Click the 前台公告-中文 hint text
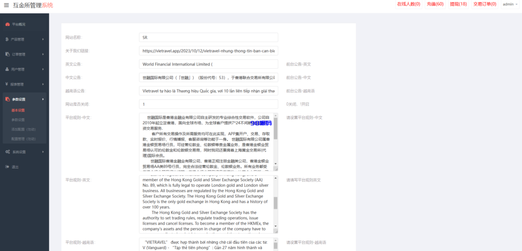 [x=299, y=77]
